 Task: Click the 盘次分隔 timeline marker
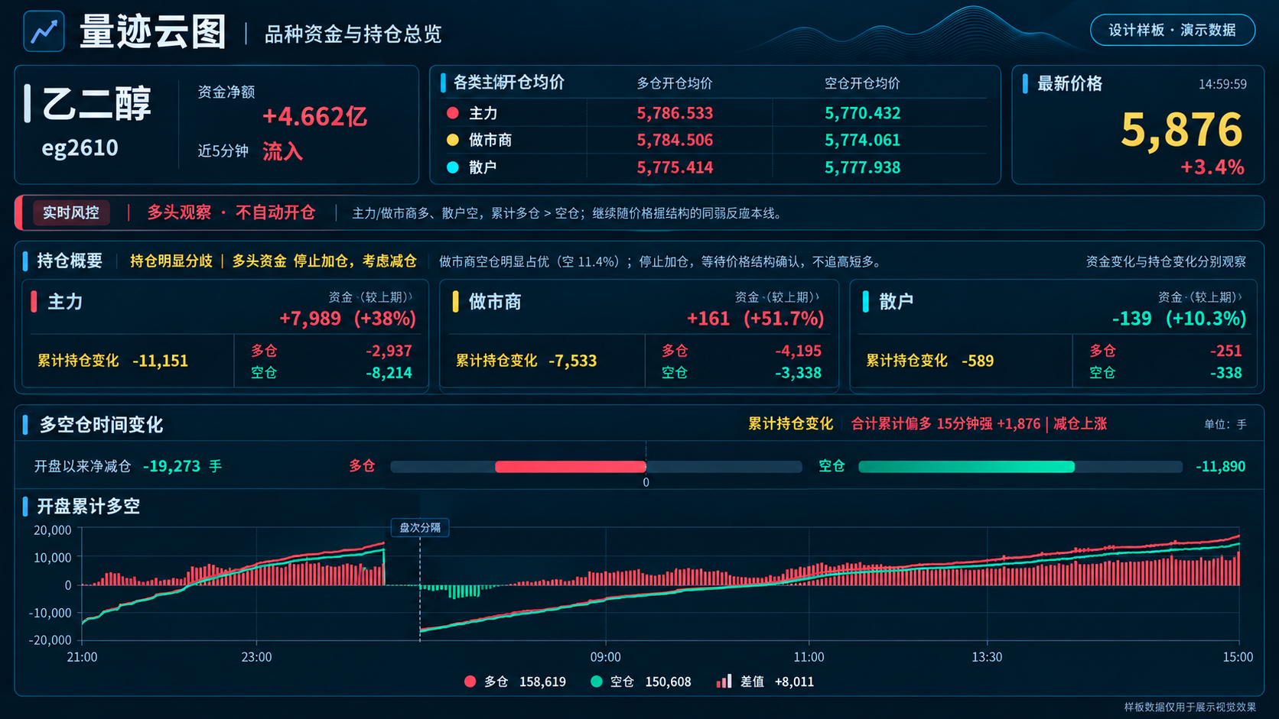tap(420, 527)
